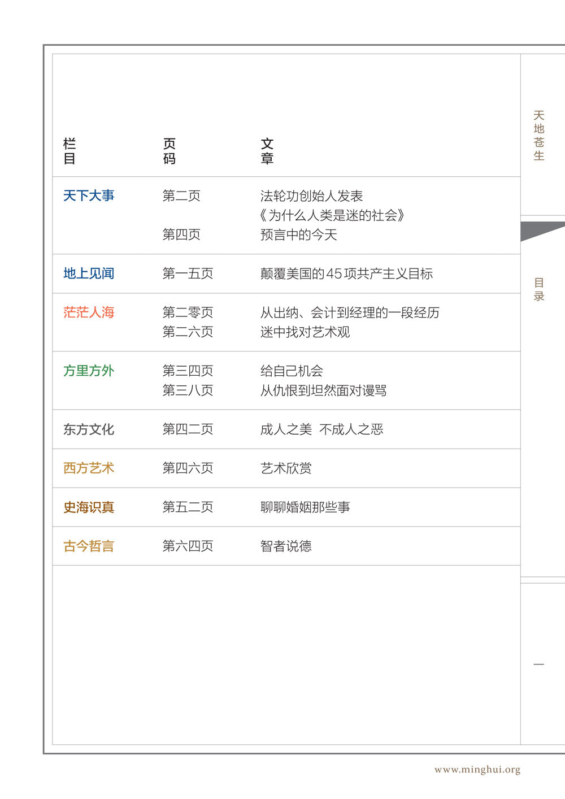The image size is (565, 799).
Task: Go to the 方里方外 section
Action: (x=89, y=371)
